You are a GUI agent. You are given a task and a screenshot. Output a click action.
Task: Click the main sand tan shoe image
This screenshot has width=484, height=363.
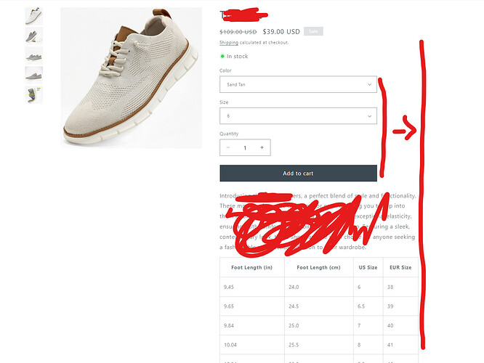click(132, 78)
